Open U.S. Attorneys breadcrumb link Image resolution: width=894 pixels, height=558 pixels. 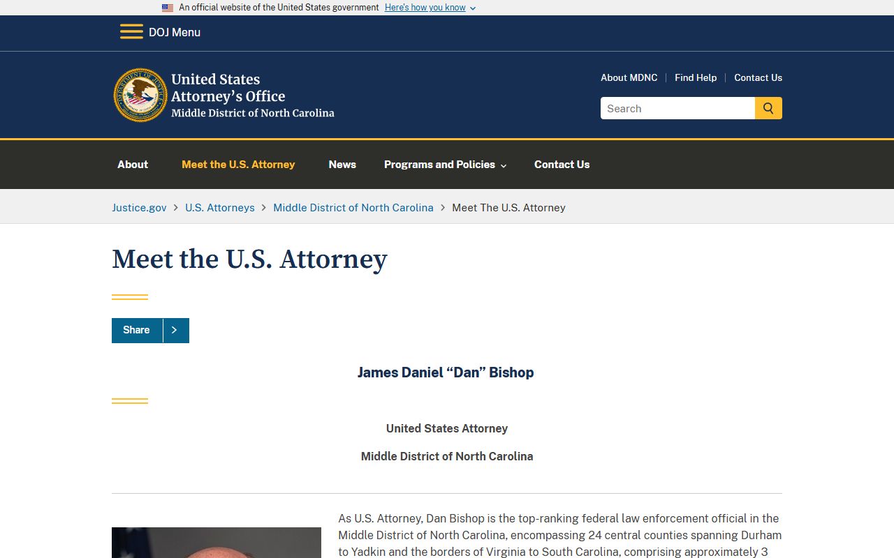(220, 207)
